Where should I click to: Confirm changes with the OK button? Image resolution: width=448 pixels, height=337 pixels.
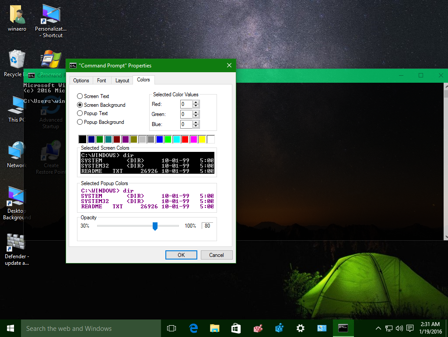coord(181,255)
